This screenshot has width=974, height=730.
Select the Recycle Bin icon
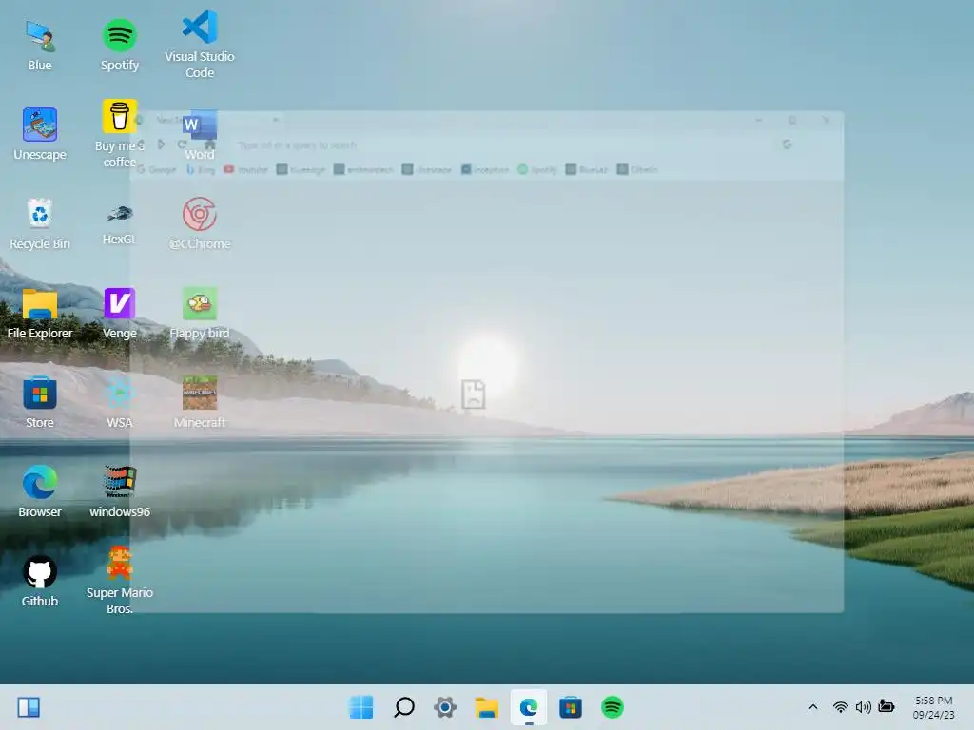click(x=40, y=223)
